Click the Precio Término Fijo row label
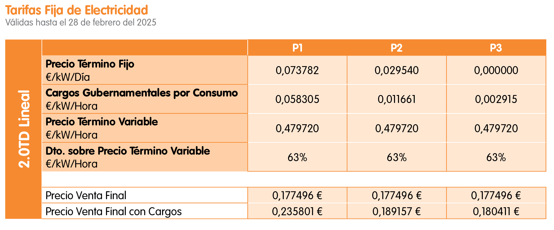 (x=90, y=64)
